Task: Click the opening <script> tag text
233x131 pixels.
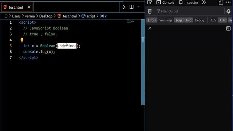Action: point(28,22)
